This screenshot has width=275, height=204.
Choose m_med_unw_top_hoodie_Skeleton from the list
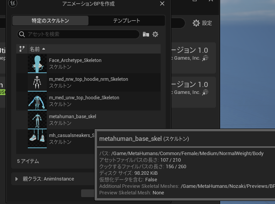click(84, 98)
